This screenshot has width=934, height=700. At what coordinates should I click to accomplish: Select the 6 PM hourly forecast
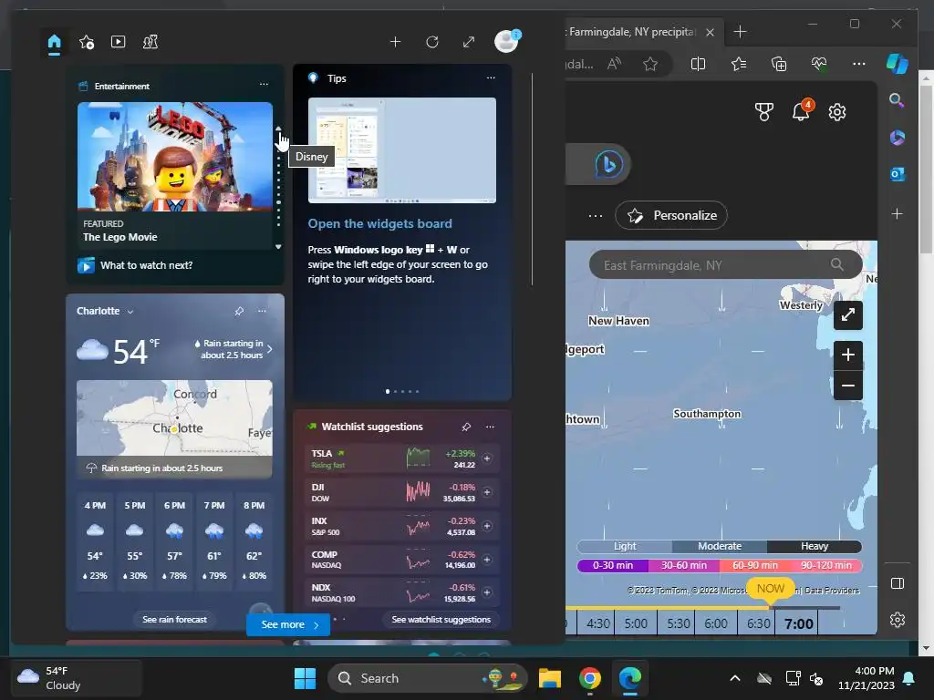(x=174, y=540)
